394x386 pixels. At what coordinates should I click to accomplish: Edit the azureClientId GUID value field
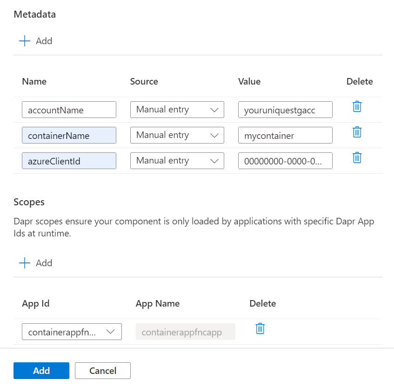point(285,161)
